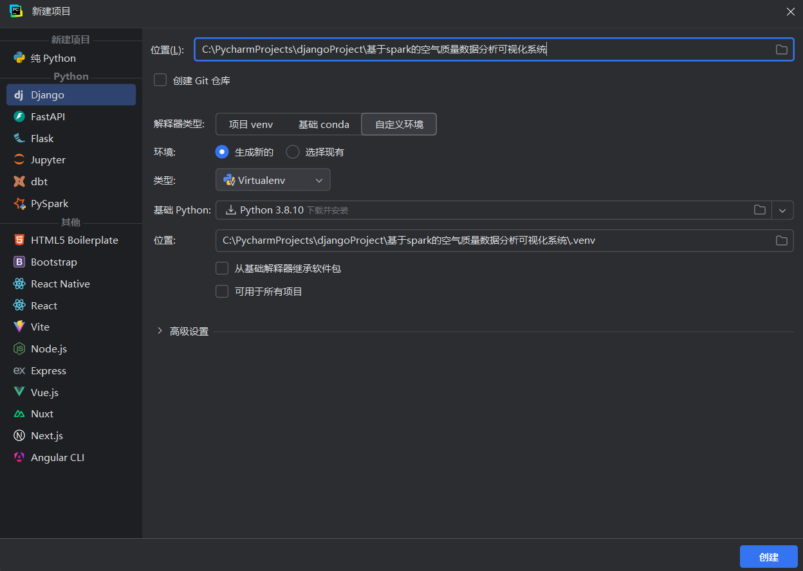803x571 pixels.
Task: Choose the FastAPI icon in sidebar
Action: pos(19,117)
